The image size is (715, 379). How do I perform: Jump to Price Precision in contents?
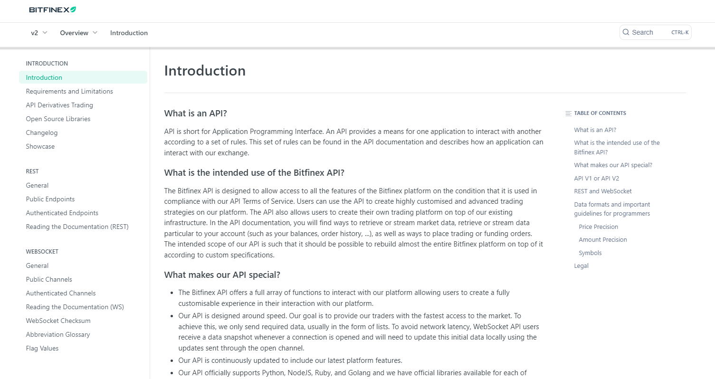pos(598,227)
